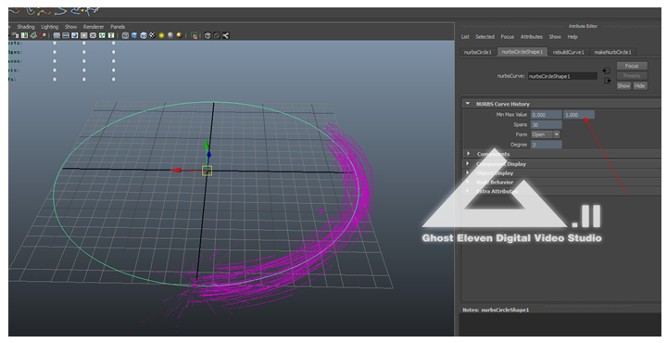The image size is (667, 343).
Task: Collapse NURBS Curve History section
Action: pyautogui.click(x=468, y=104)
